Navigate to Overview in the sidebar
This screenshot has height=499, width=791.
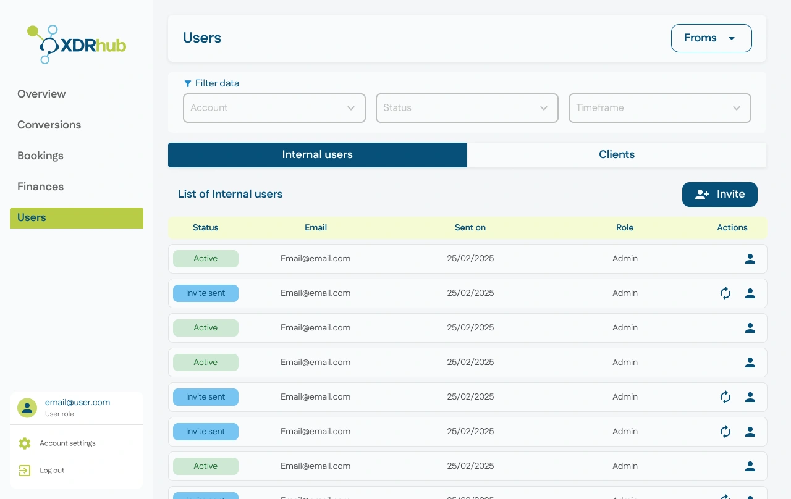click(41, 94)
